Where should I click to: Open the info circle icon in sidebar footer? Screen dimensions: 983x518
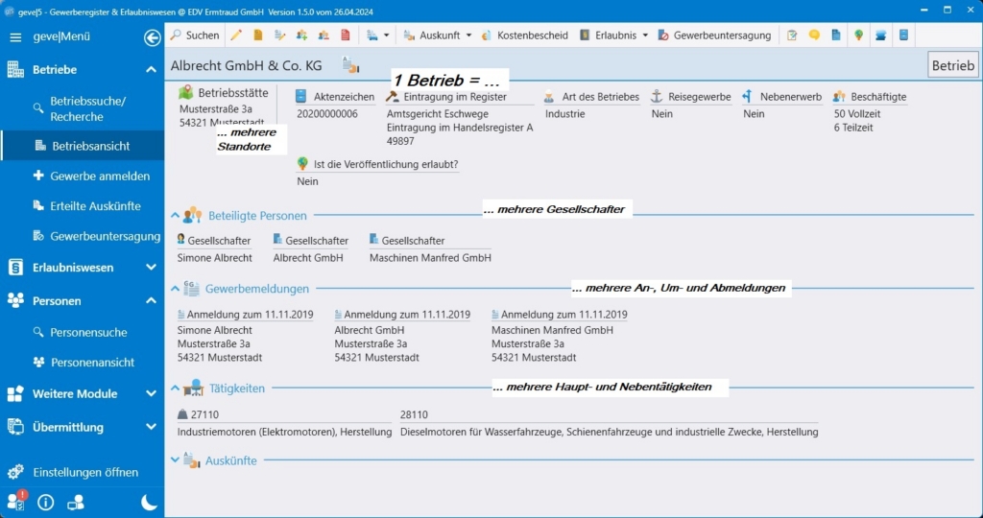tap(45, 502)
